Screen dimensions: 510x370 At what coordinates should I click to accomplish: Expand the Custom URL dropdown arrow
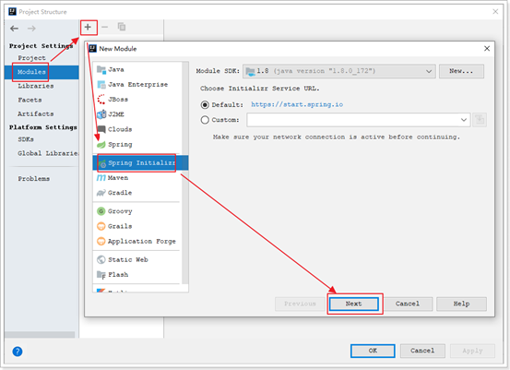[464, 120]
